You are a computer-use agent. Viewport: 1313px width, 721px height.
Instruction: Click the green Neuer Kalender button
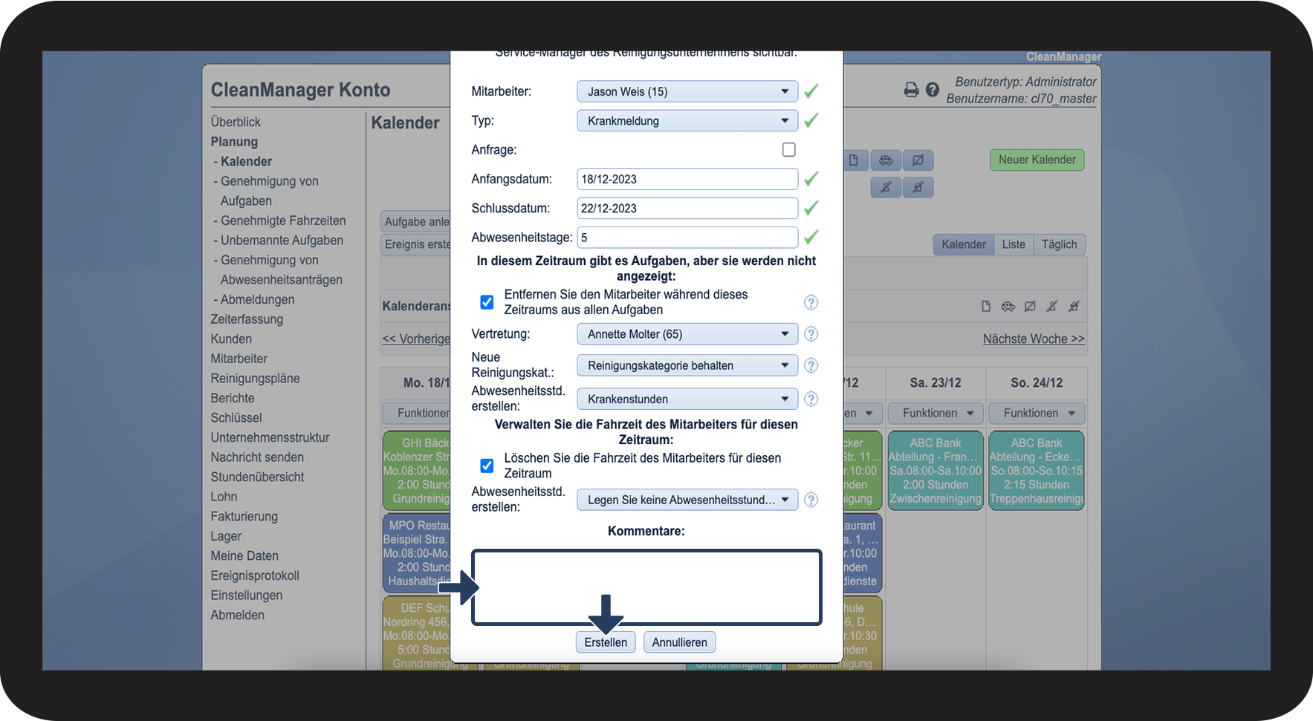(1037, 160)
